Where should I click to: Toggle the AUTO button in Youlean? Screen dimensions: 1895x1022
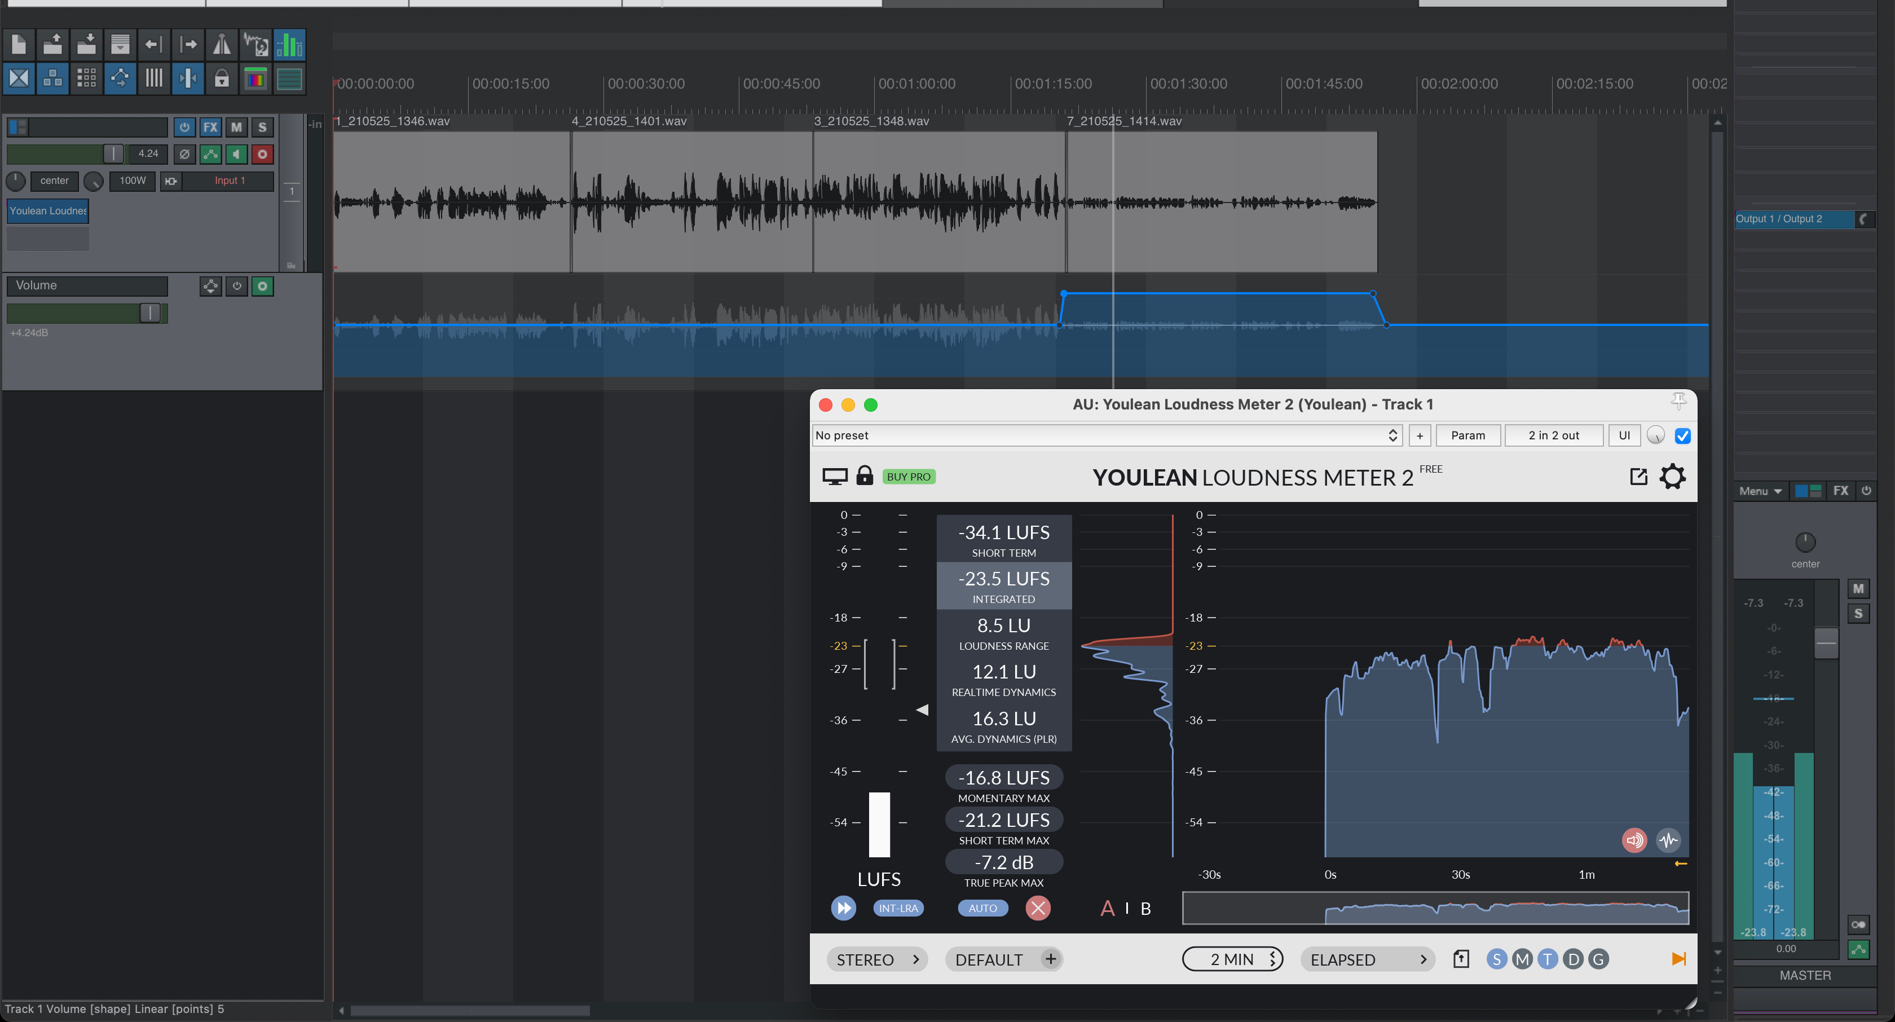983,908
